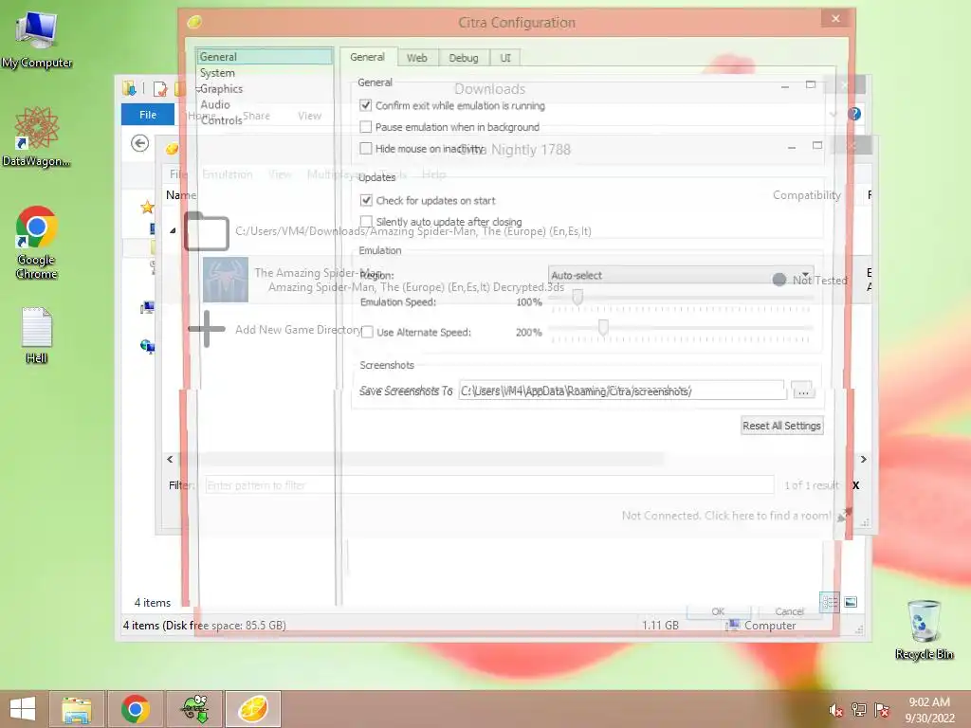Screen dimensions: 971x728
Task: Open the Region Auto-select dropdown
Action: point(680,275)
